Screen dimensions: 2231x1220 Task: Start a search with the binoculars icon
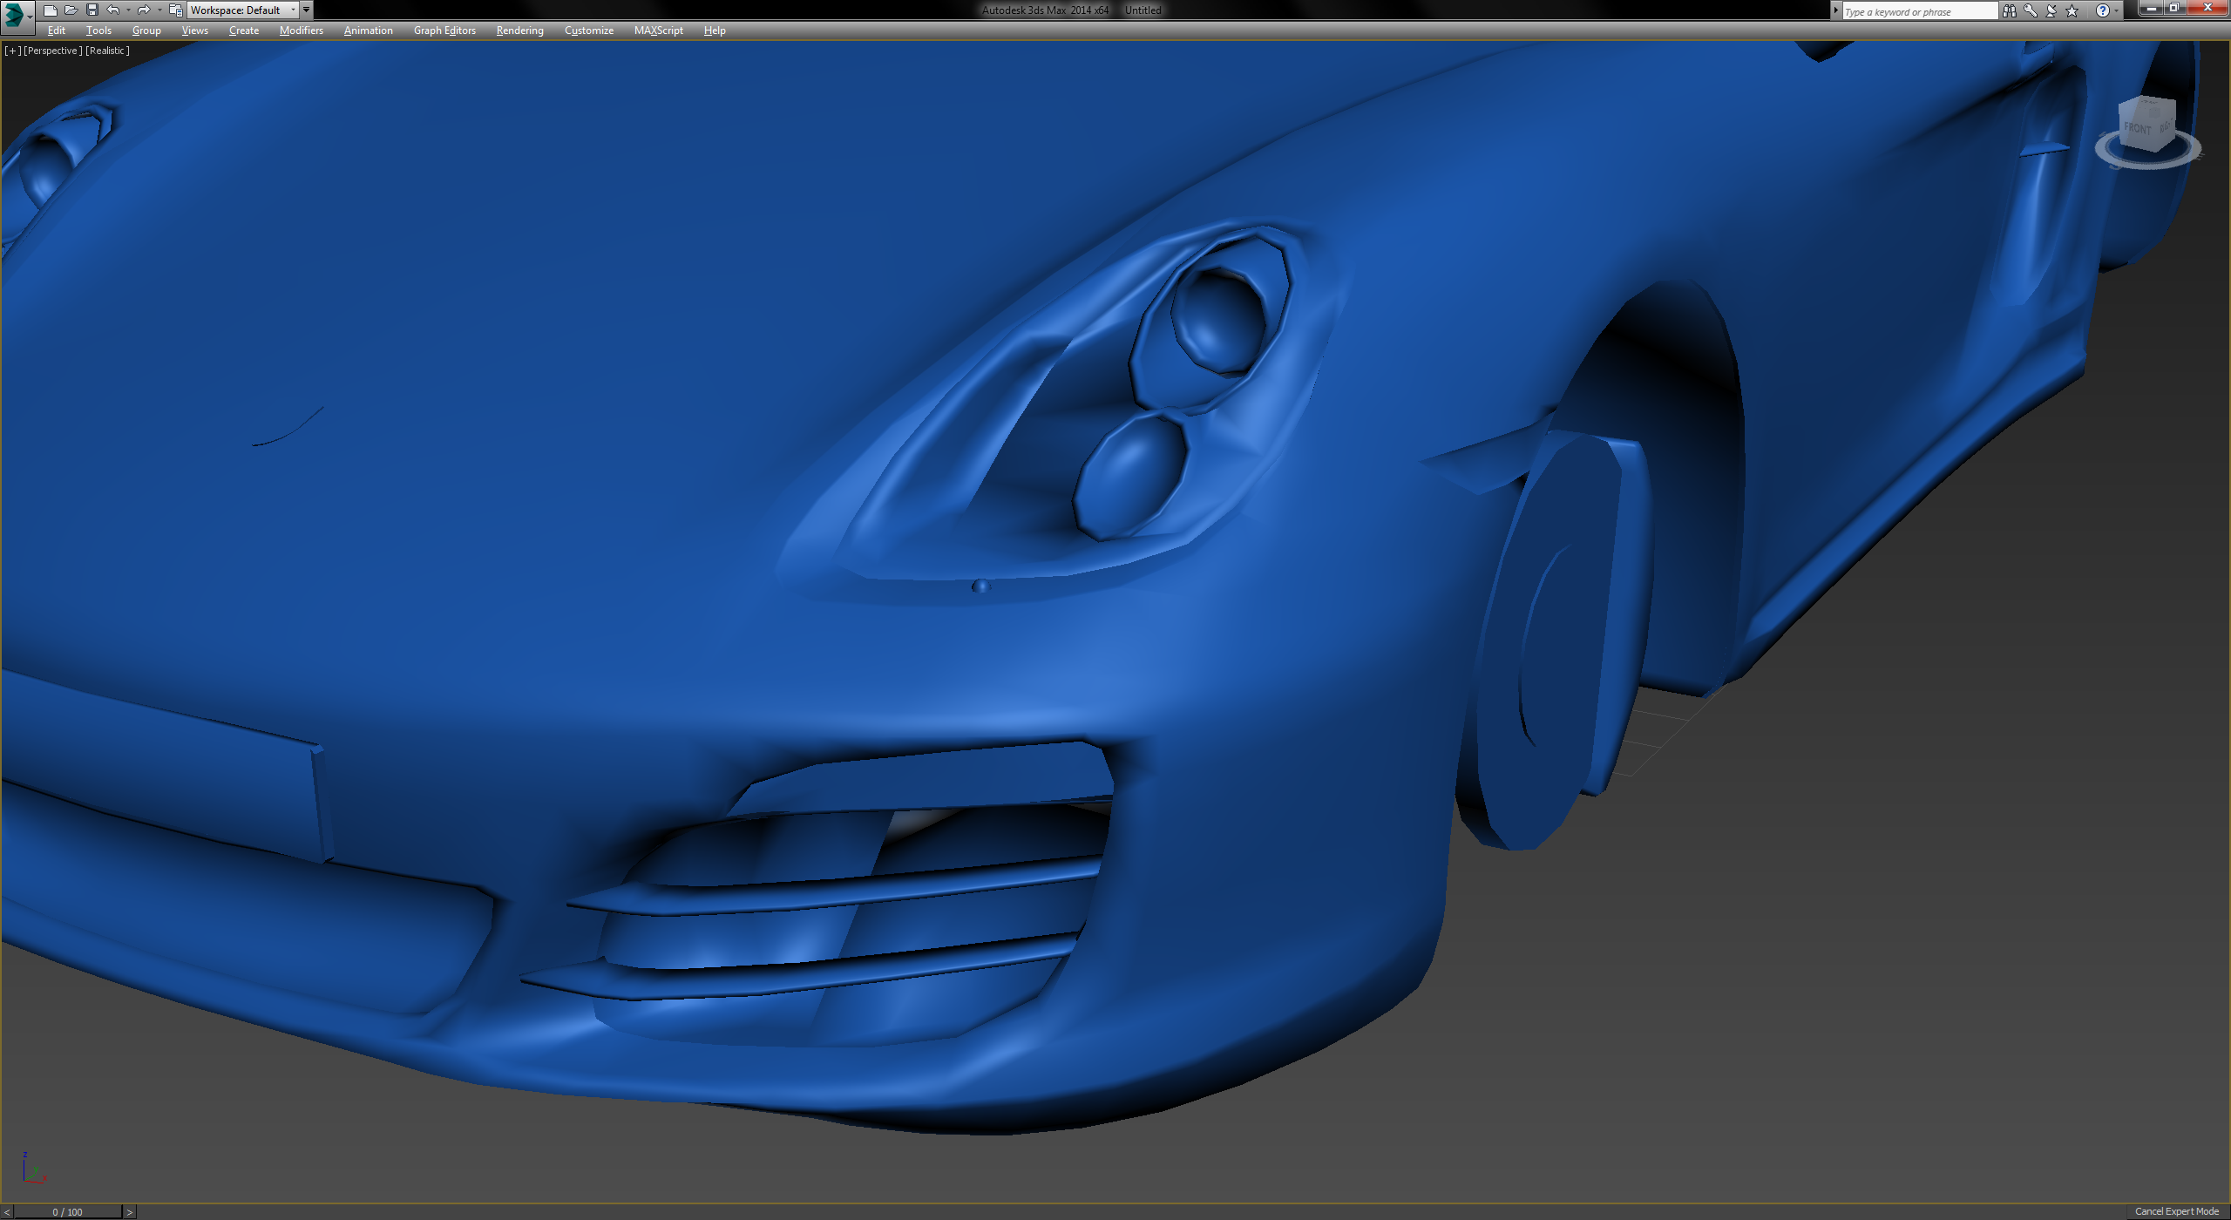2011,10
